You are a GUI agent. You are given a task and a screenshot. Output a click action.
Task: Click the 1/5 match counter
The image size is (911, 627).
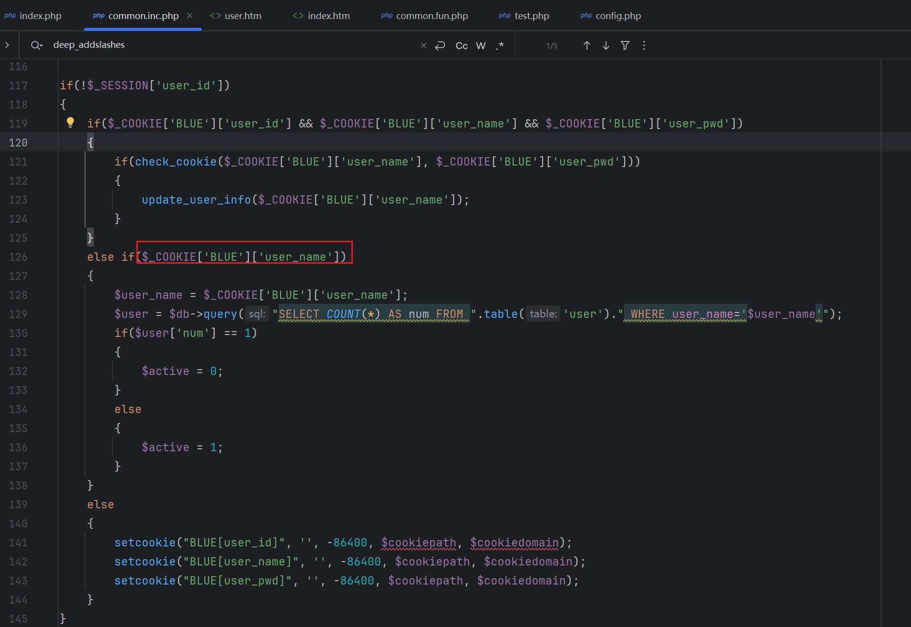[x=552, y=46]
